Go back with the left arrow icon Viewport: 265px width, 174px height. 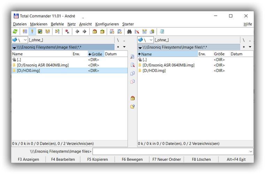coord(77,31)
